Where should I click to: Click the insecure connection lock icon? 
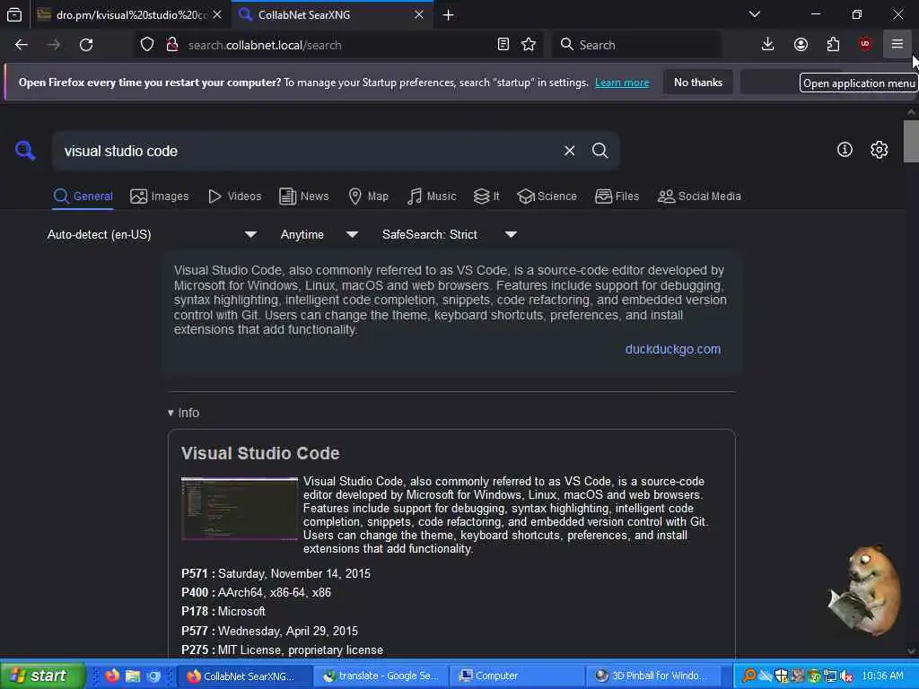point(171,45)
